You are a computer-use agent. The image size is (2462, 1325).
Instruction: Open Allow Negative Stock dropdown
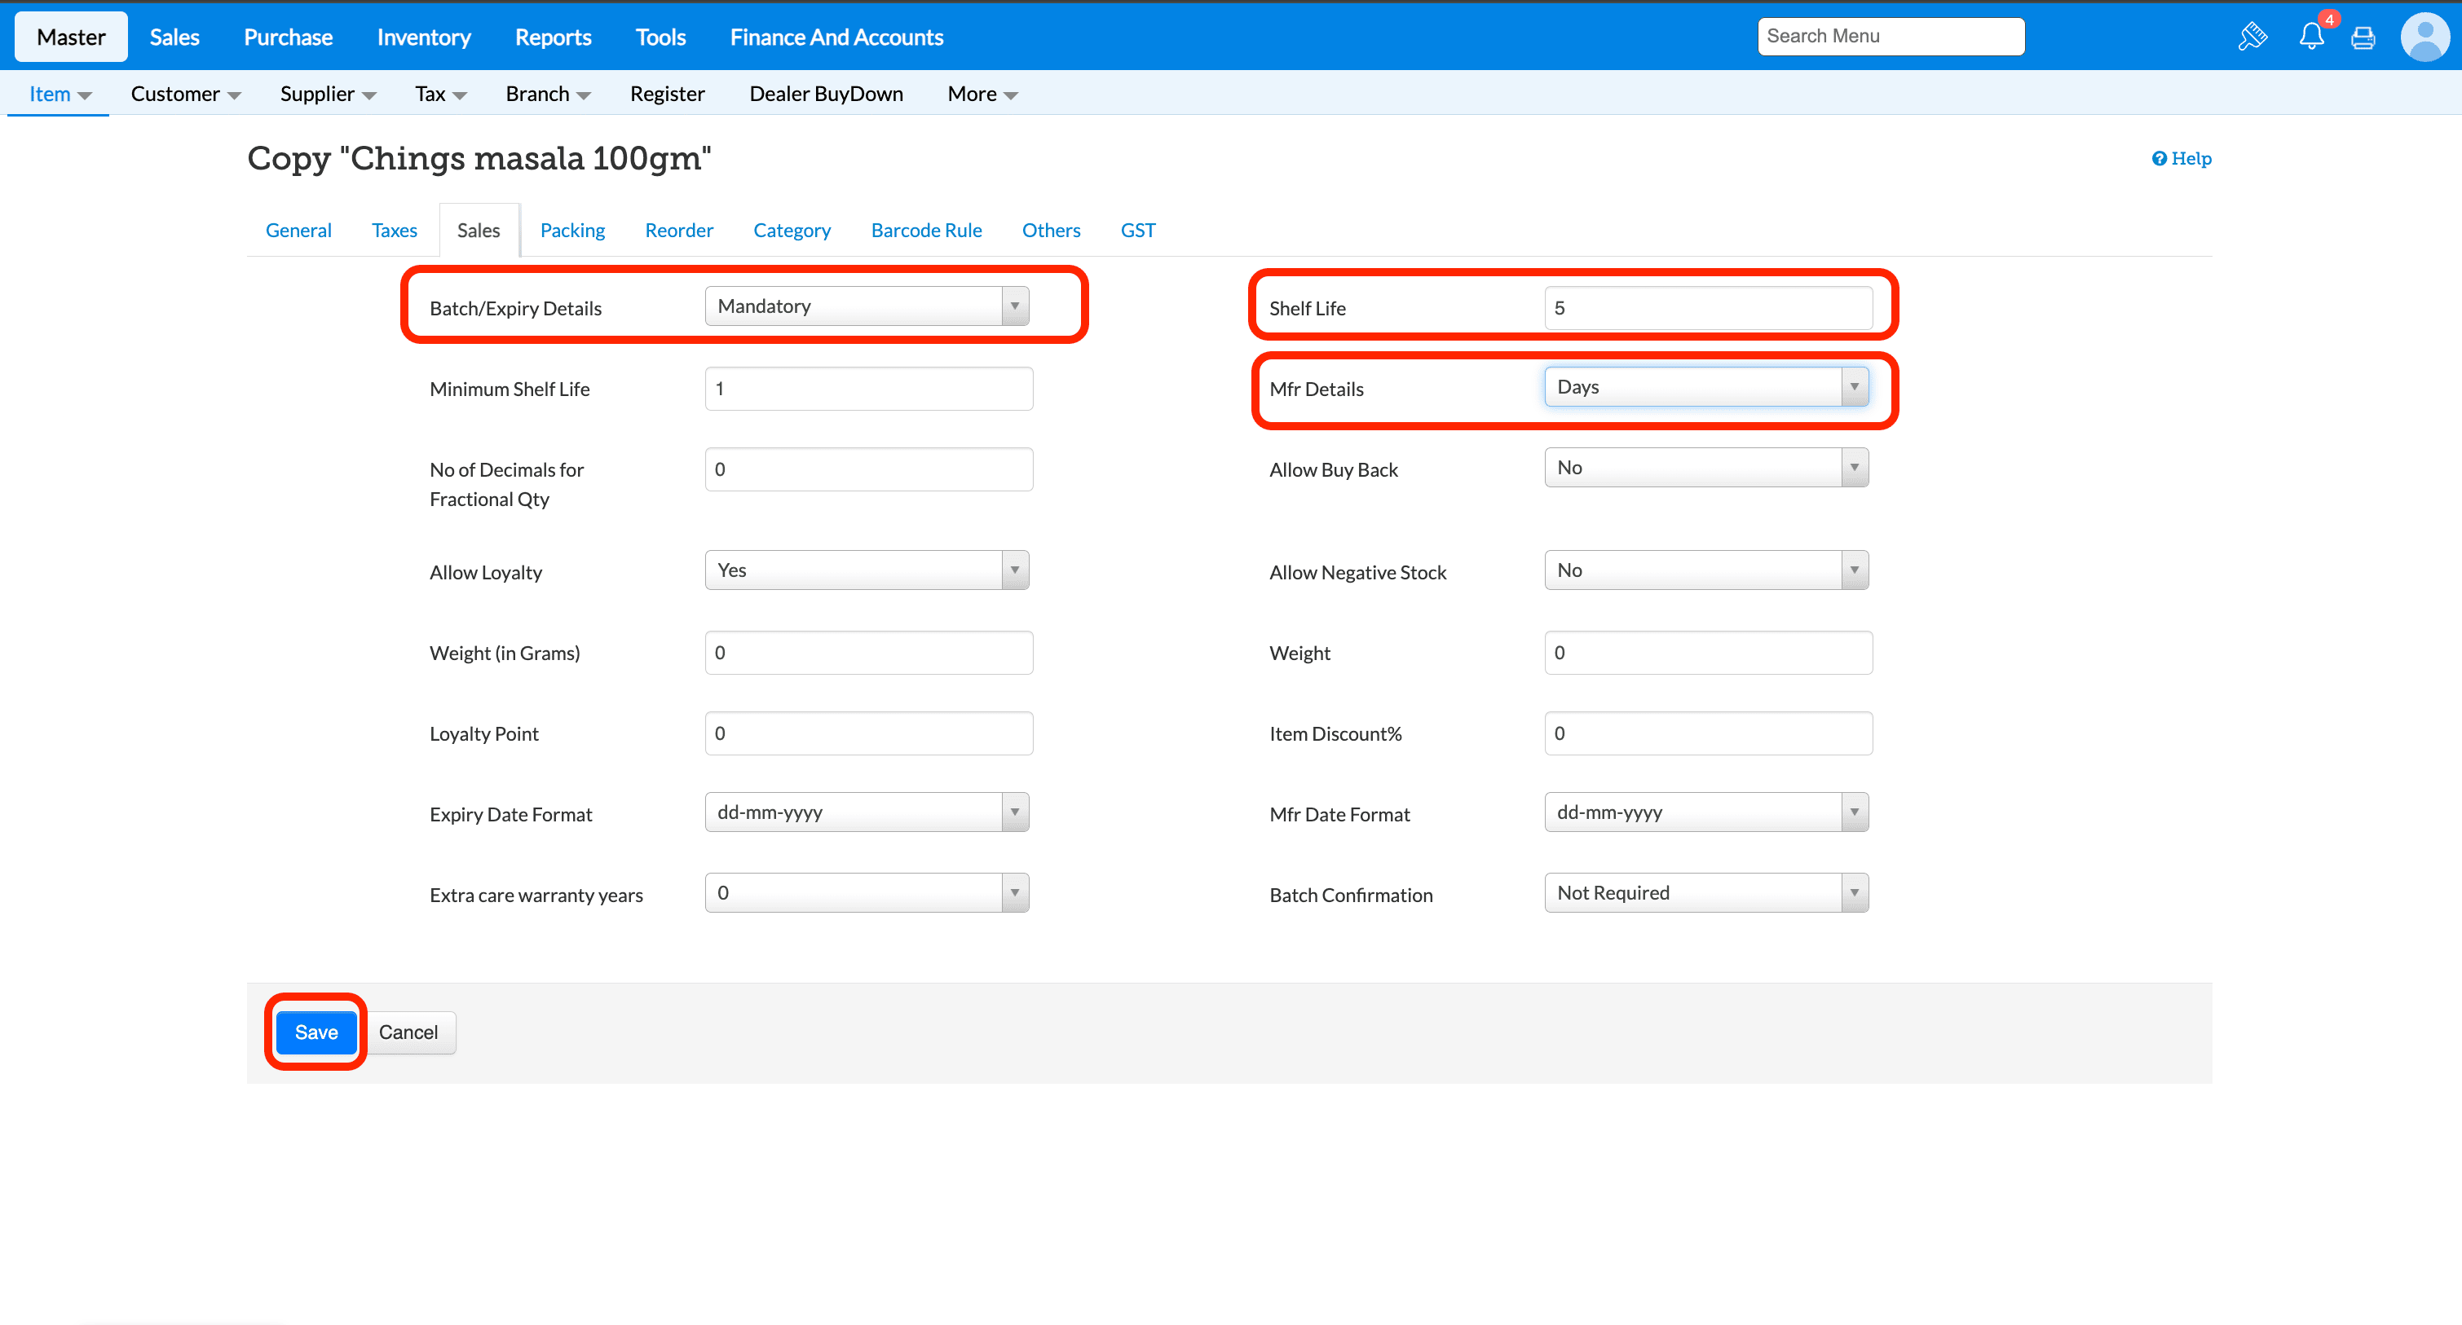[1705, 570]
